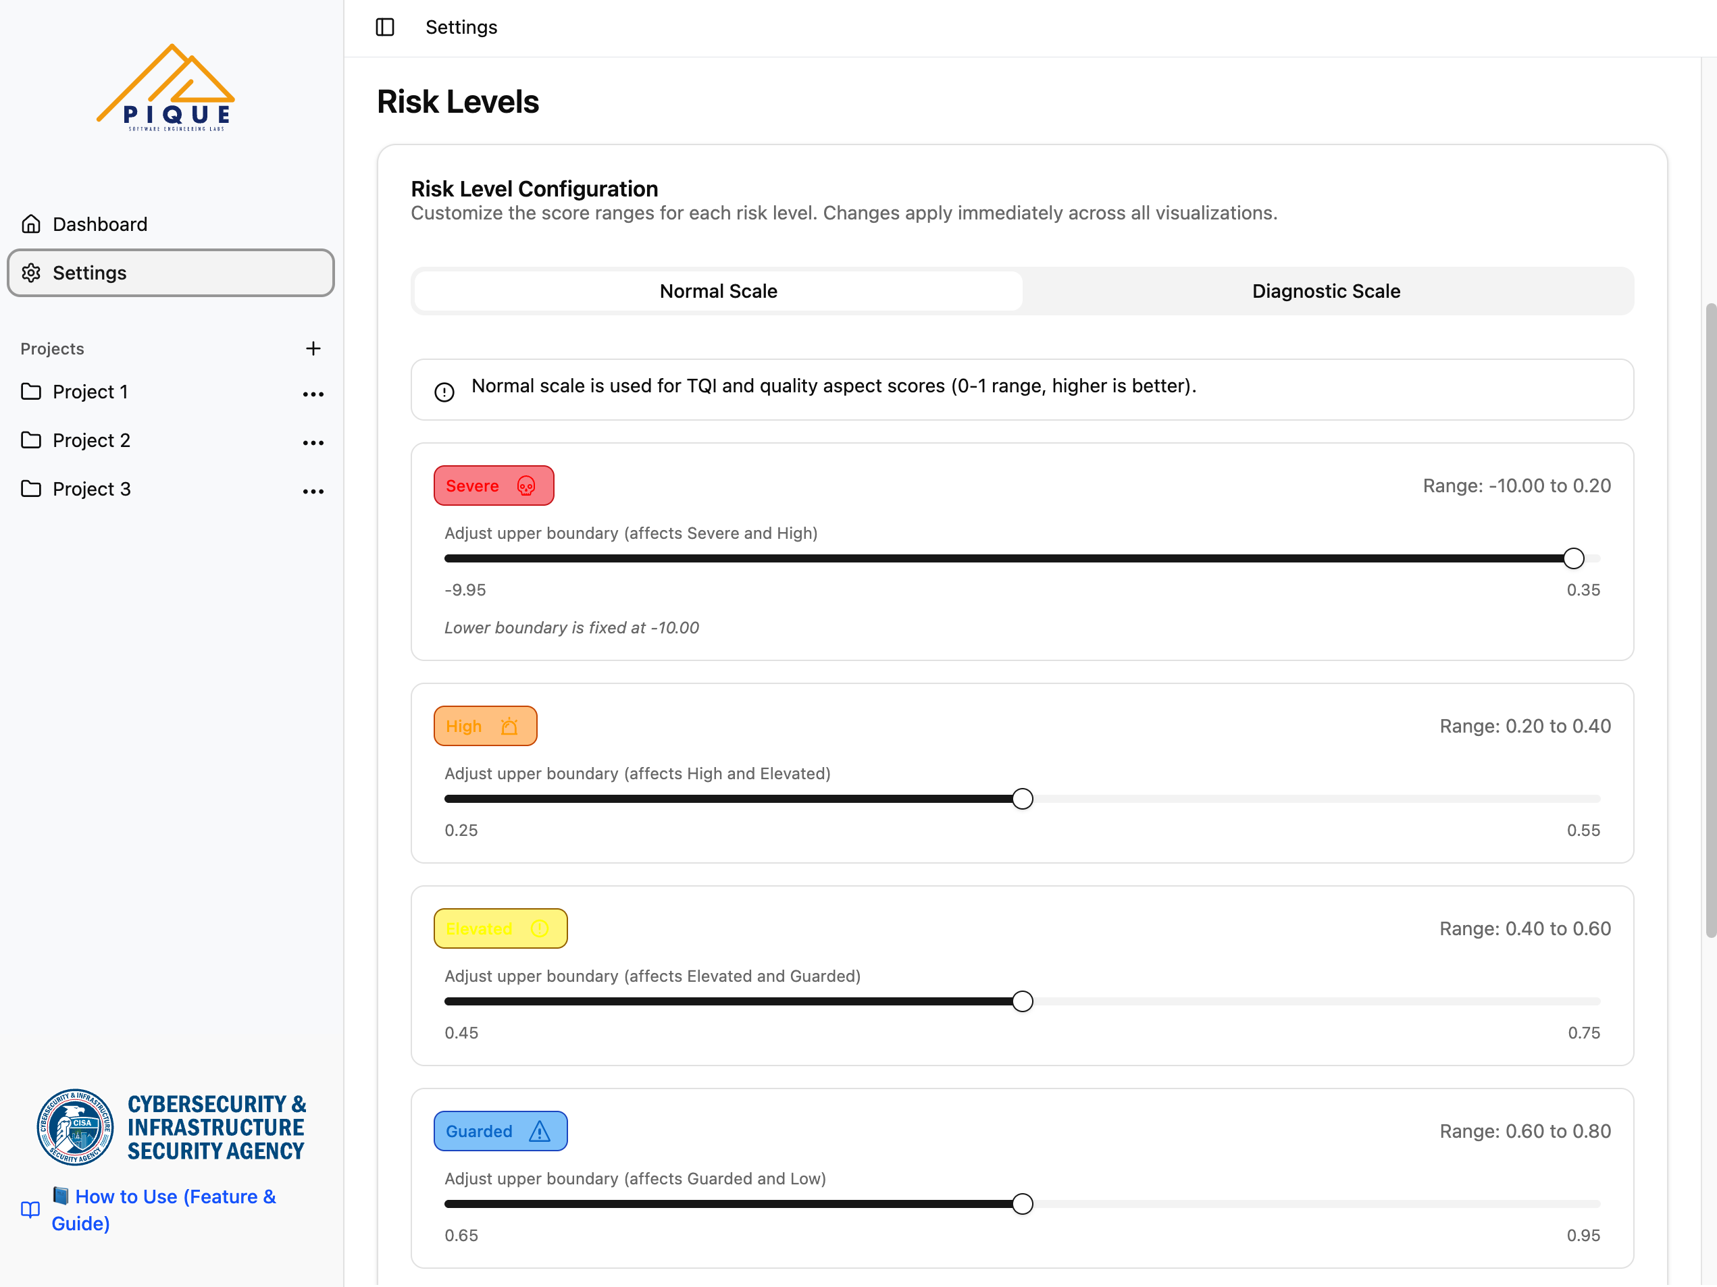The image size is (1717, 1287).
Task: Click the Elevated badge circle icon
Action: [540, 928]
